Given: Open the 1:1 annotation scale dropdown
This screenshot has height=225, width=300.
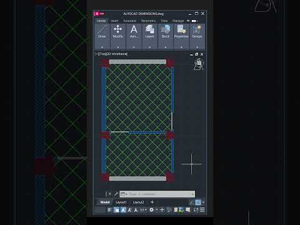Looking at the screenshot, I should pos(143,210).
